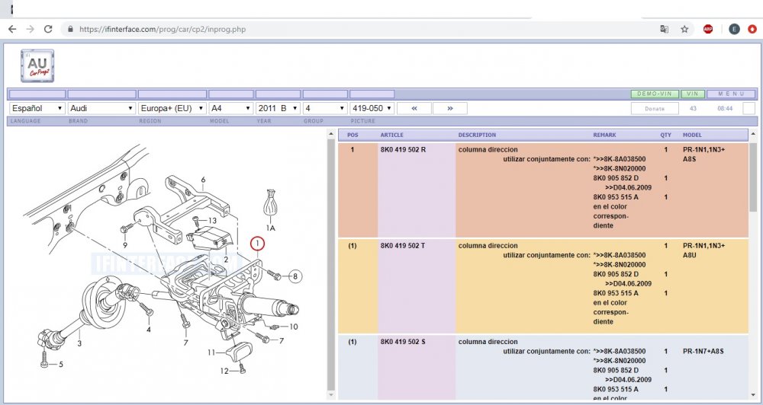Viewport: 763px width, 405px height.
Task: Click part number 4 in diagram
Action: click(x=149, y=329)
